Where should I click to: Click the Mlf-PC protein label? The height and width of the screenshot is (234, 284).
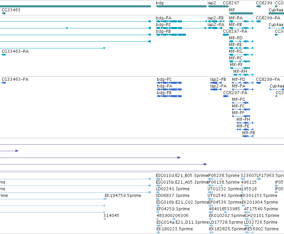(x=238, y=106)
